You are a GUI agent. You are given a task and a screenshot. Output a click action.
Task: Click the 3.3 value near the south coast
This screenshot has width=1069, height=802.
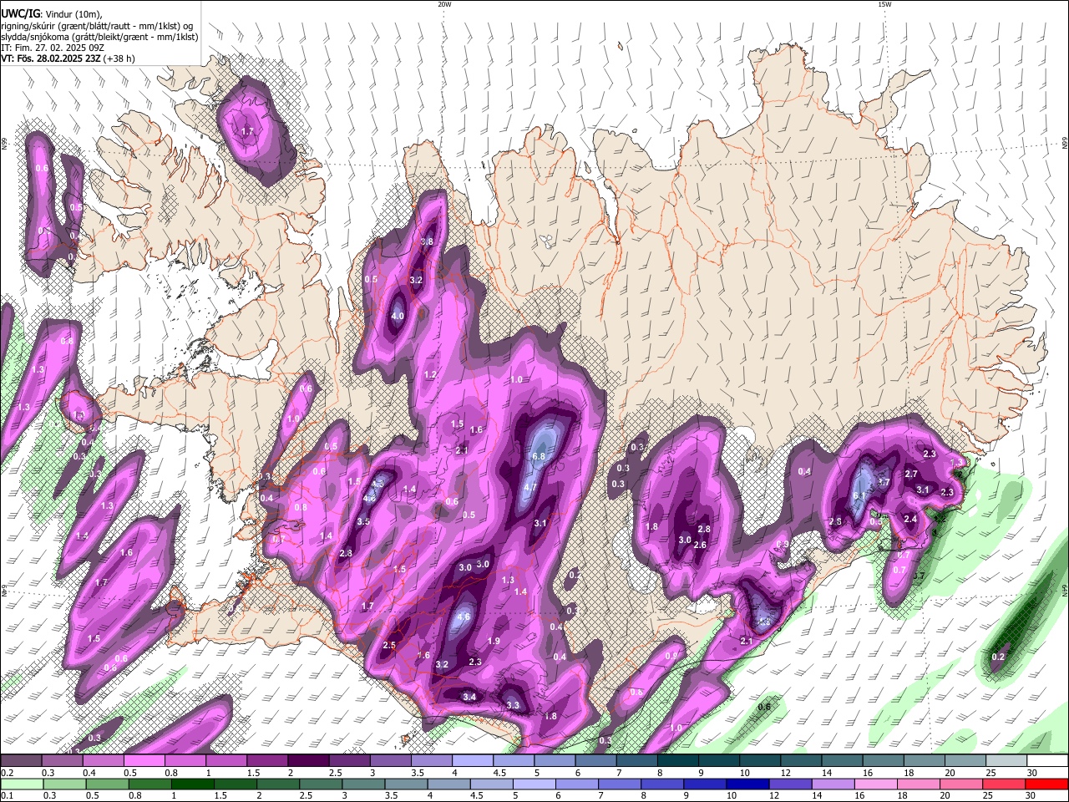(513, 706)
